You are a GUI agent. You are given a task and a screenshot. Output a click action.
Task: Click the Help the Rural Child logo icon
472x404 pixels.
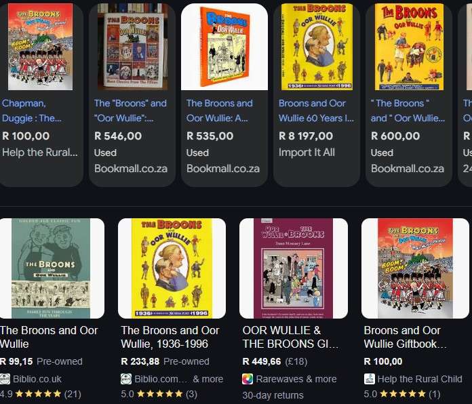pyautogui.click(x=370, y=379)
